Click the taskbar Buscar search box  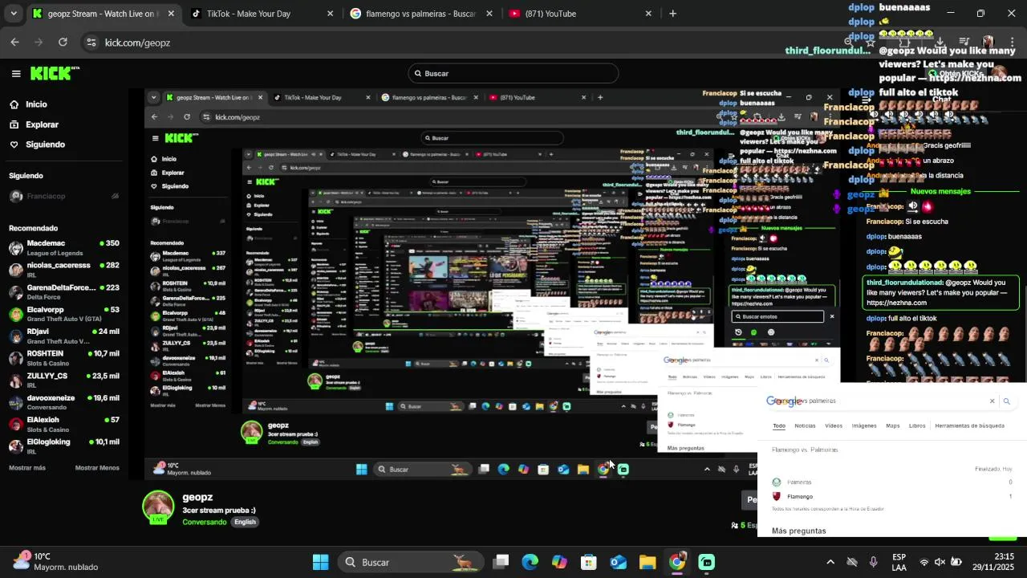411,562
